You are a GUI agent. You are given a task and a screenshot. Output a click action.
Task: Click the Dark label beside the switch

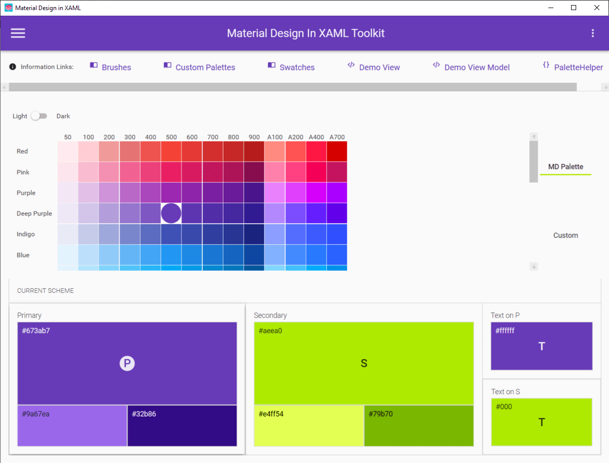tap(63, 116)
